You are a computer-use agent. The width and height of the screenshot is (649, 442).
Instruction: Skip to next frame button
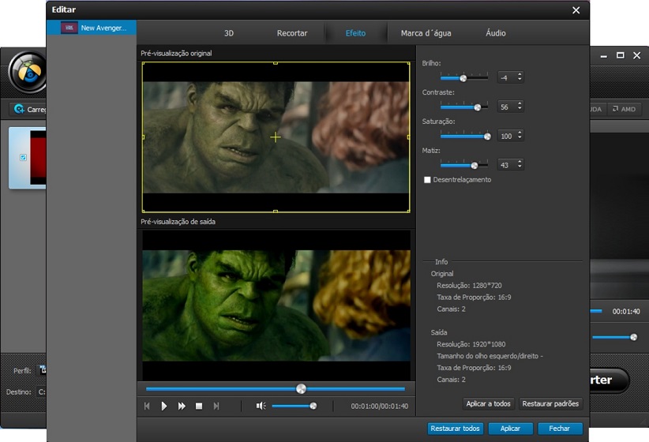216,406
